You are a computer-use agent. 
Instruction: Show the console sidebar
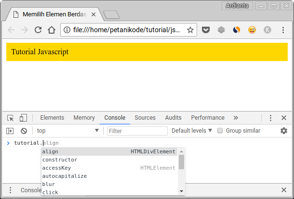click(10, 131)
